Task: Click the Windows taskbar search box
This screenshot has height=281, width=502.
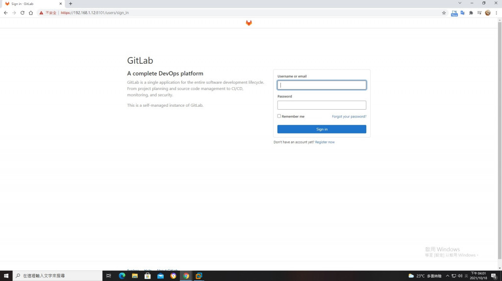Action: (57, 276)
